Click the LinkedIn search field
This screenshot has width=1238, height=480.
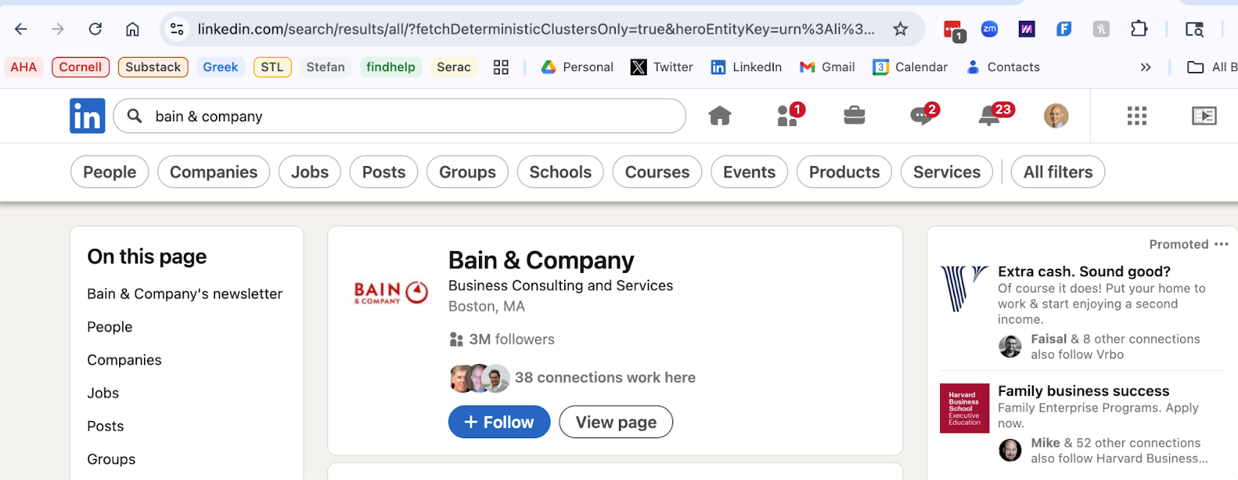coord(399,116)
